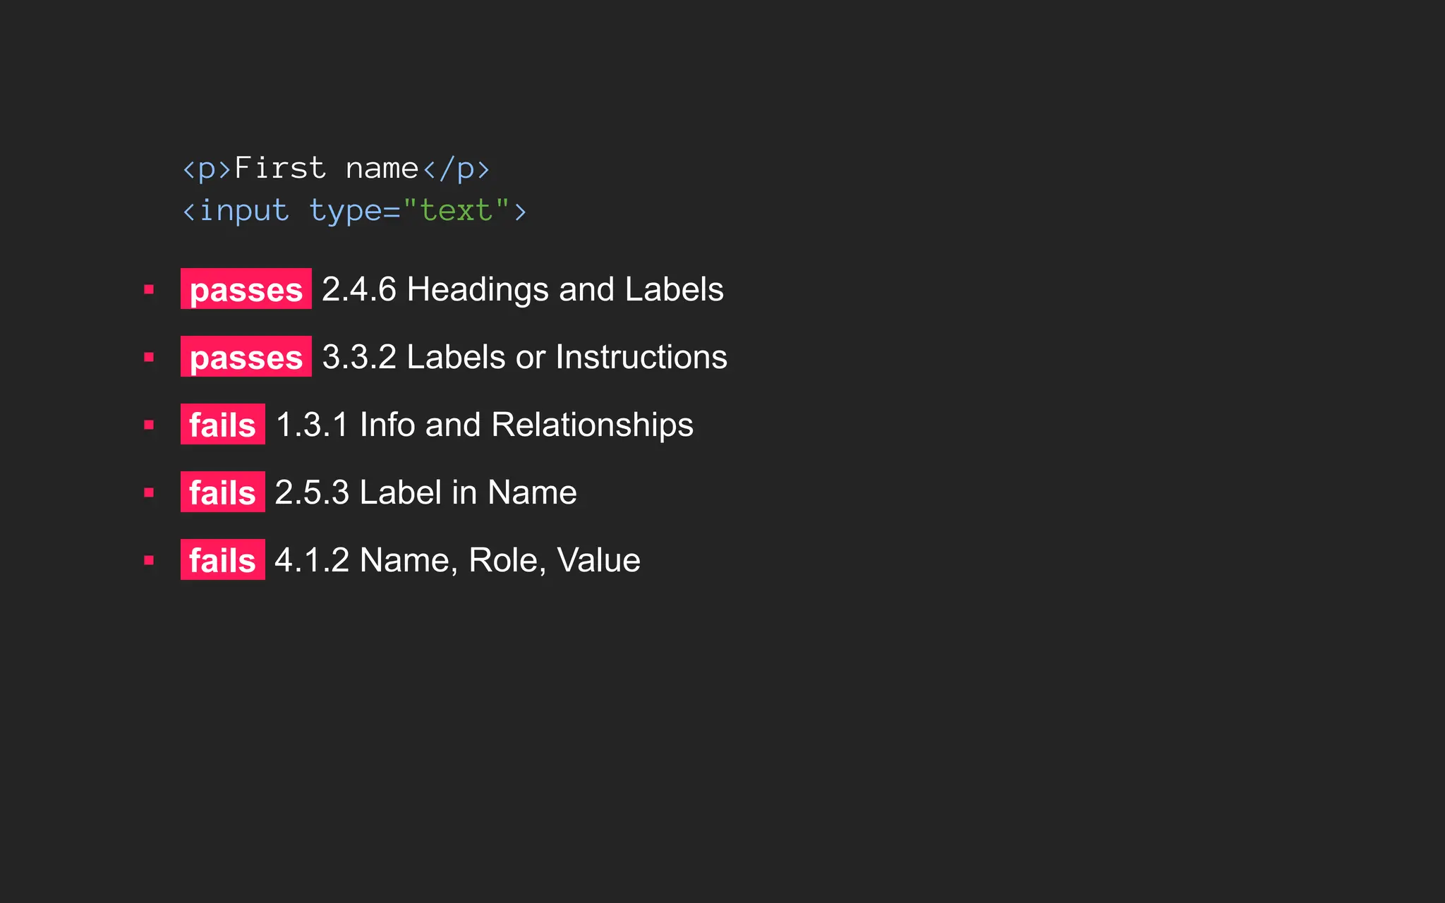Click the opening <p> tag in the code
Viewport: 1445px width, 903px height.
pyautogui.click(x=207, y=169)
